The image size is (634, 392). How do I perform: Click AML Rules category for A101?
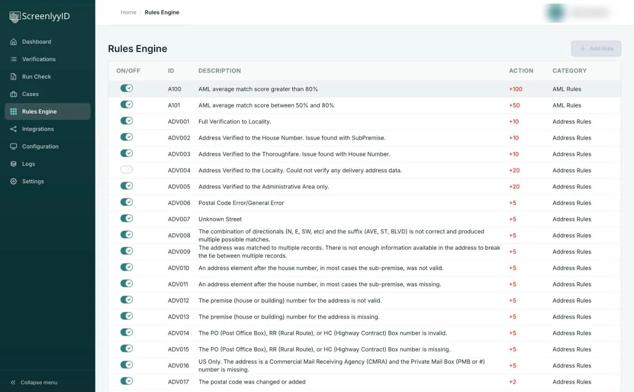(x=567, y=105)
